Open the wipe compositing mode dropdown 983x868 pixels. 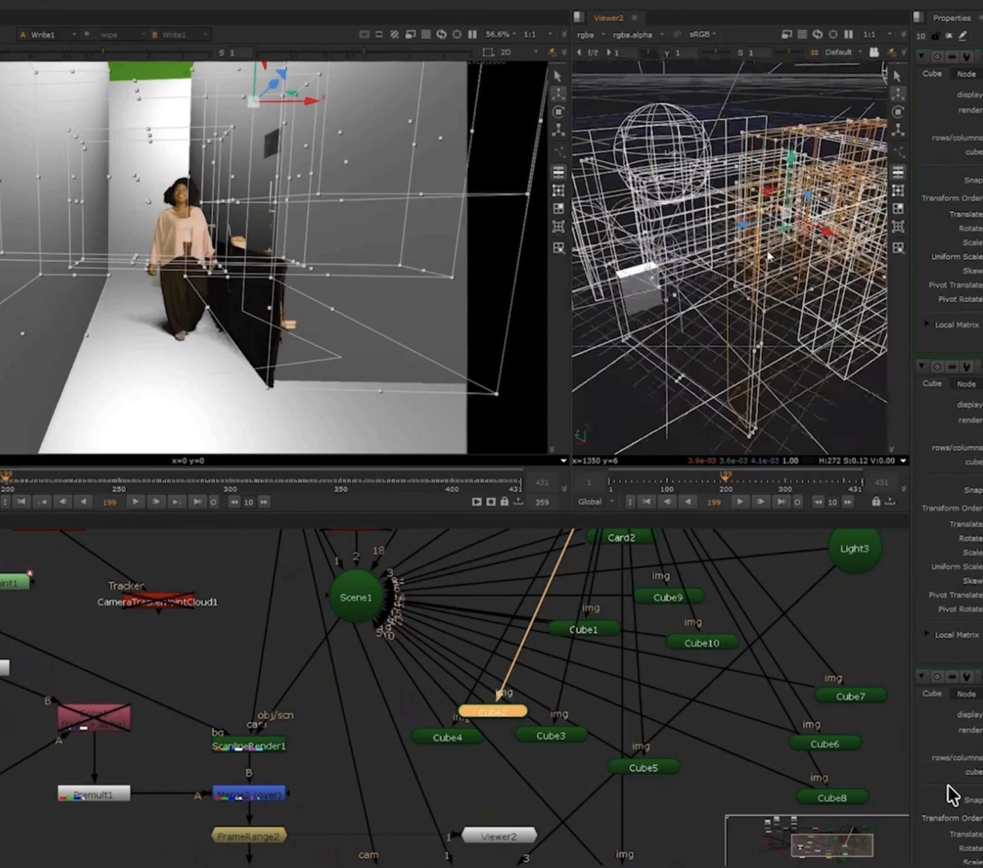121,34
